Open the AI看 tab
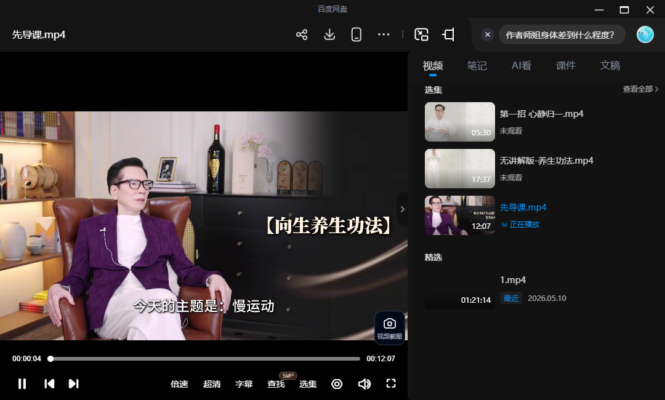 tap(522, 66)
